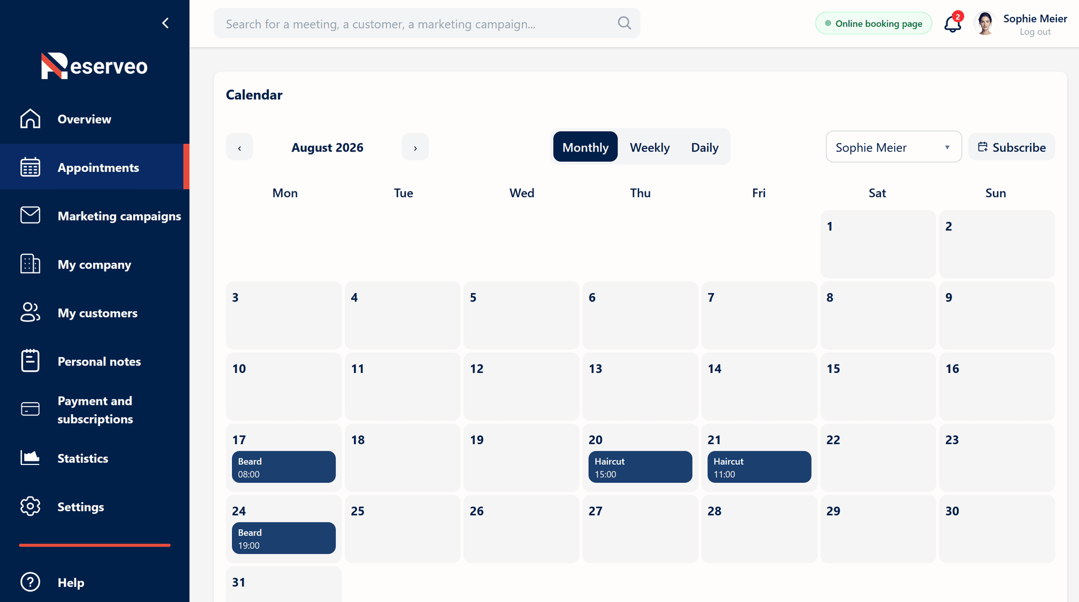
Task: Click the Help question mark icon
Action: [x=30, y=582]
